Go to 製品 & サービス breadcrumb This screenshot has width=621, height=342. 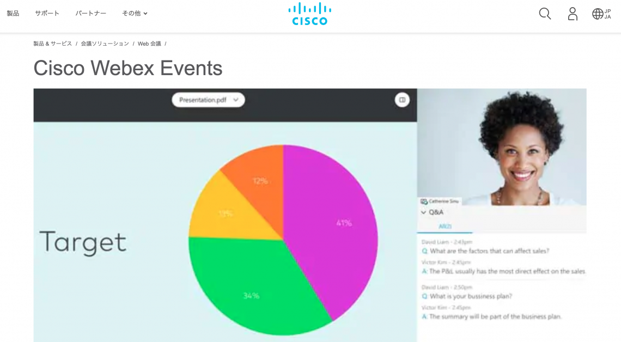click(x=53, y=44)
